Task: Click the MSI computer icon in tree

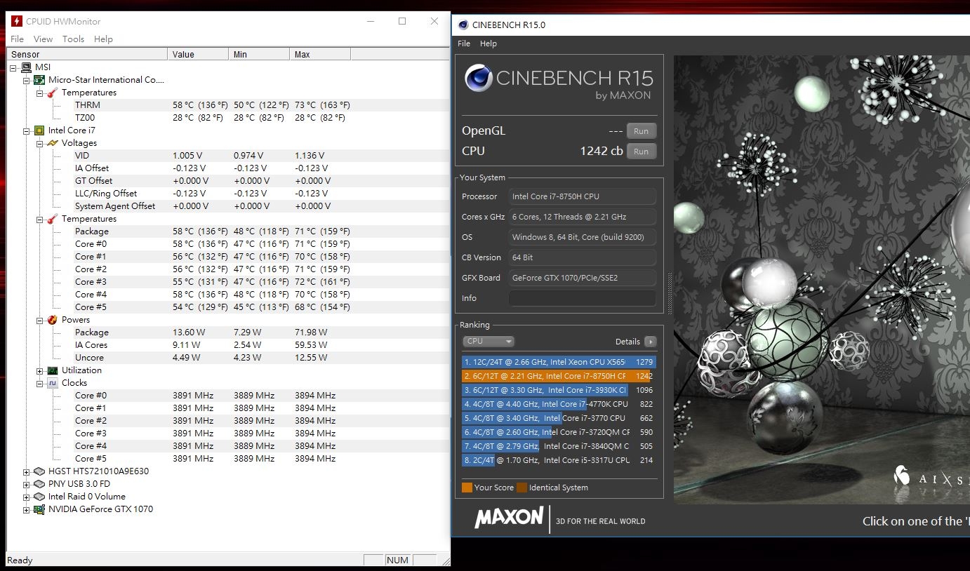Action: [x=26, y=67]
